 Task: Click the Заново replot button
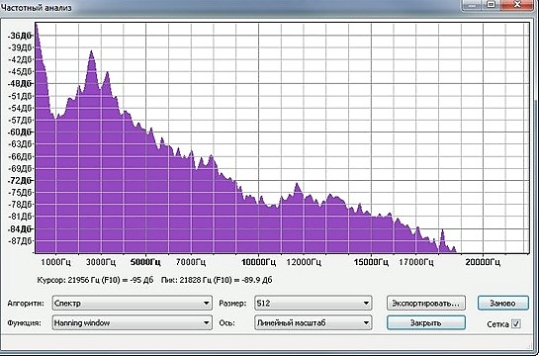503,304
